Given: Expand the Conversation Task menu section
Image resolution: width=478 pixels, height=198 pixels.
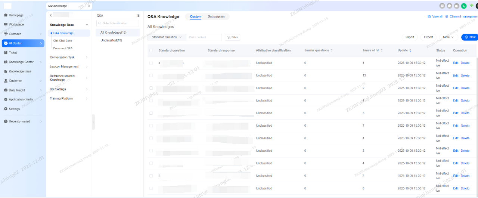Looking at the screenshot, I should coord(69,57).
